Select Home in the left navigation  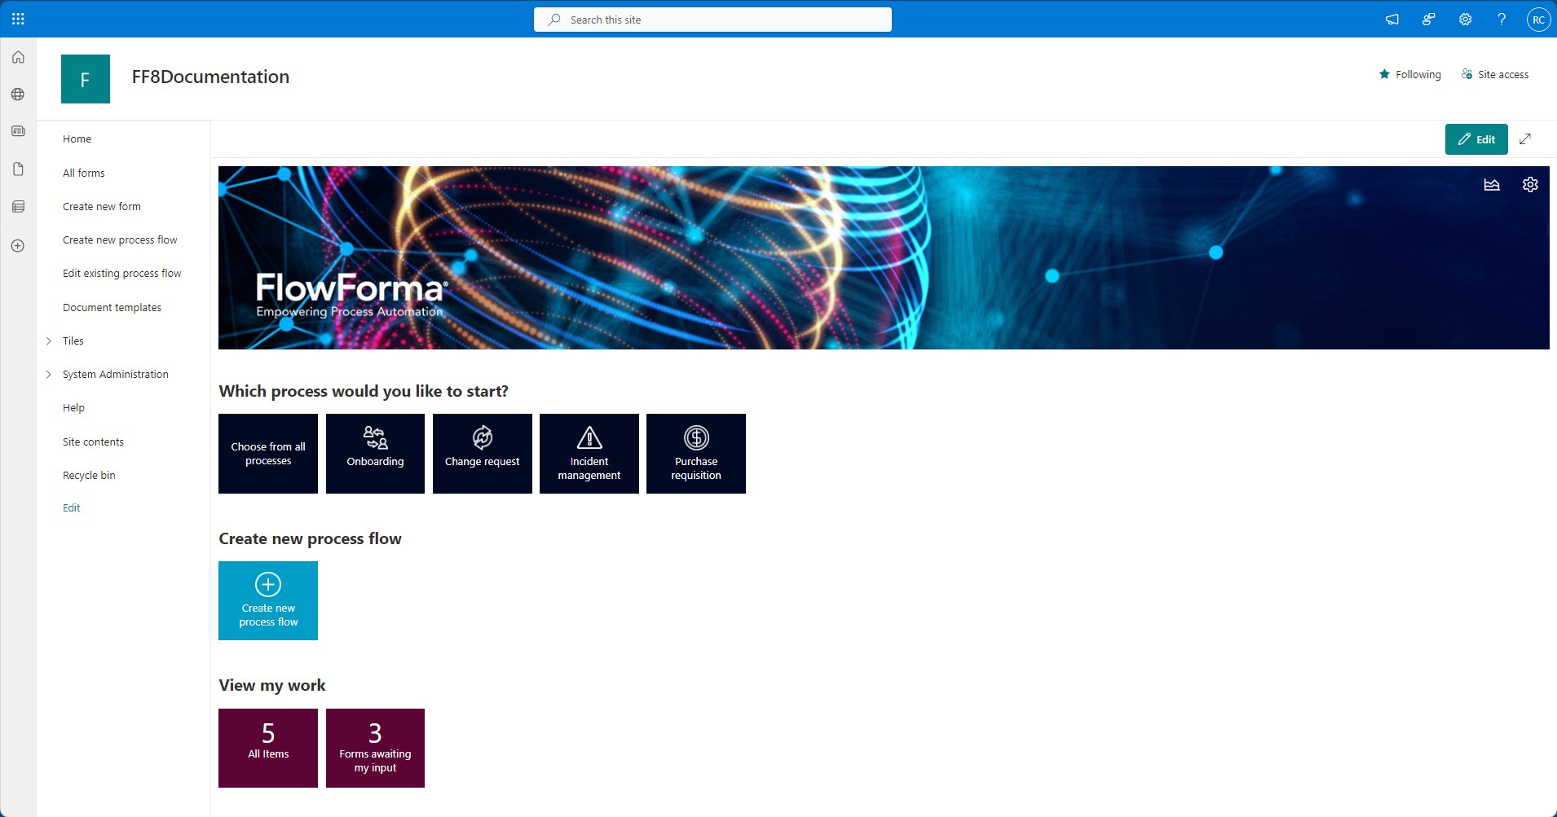(x=77, y=139)
